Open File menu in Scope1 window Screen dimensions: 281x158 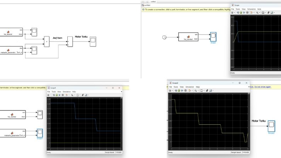(49, 92)
